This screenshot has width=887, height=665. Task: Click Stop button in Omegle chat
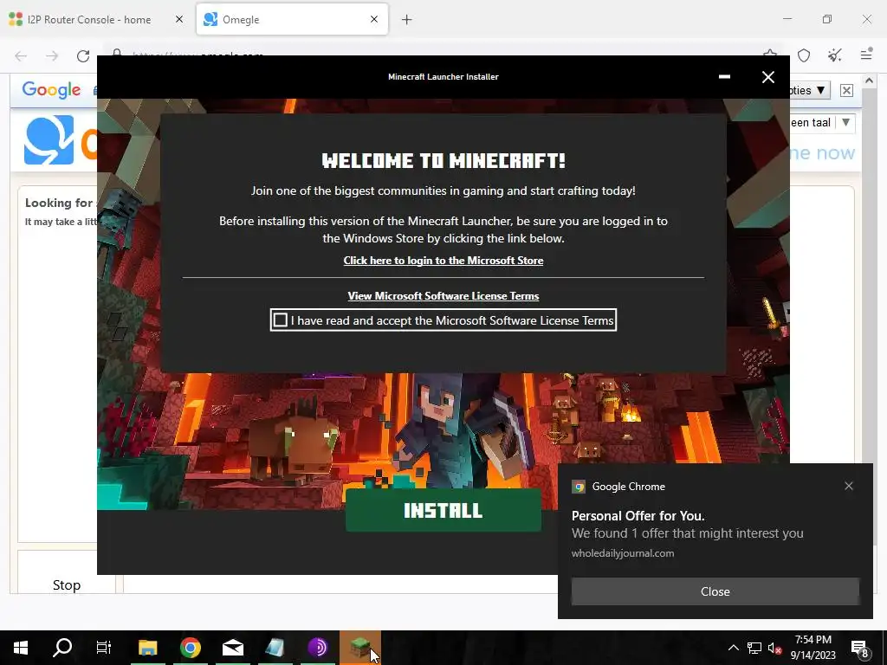point(66,584)
